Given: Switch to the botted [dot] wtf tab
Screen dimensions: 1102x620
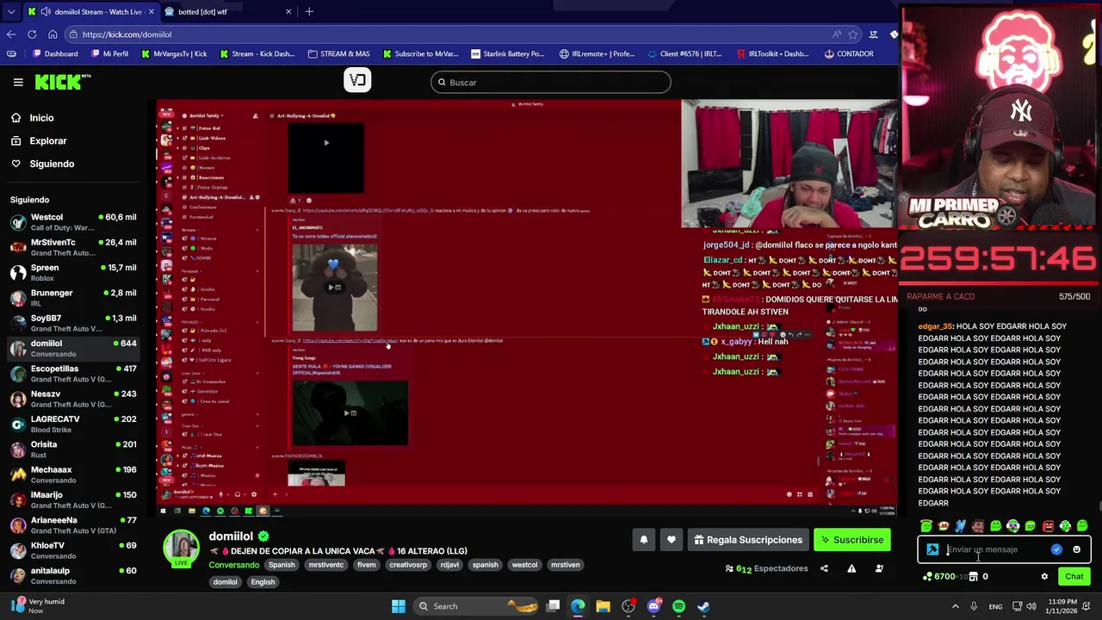Looking at the screenshot, I should [x=227, y=12].
